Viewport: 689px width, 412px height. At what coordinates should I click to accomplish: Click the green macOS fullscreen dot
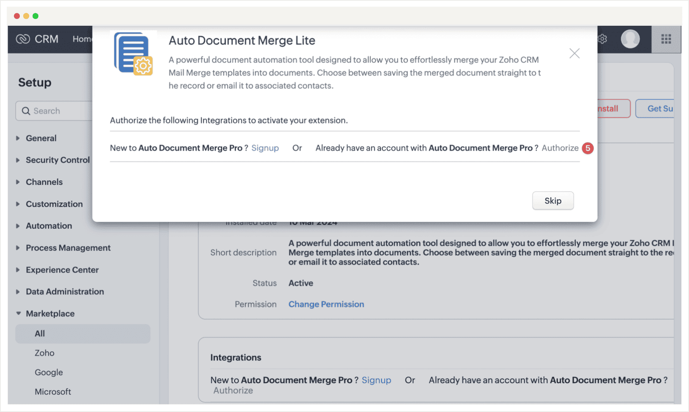(x=35, y=16)
